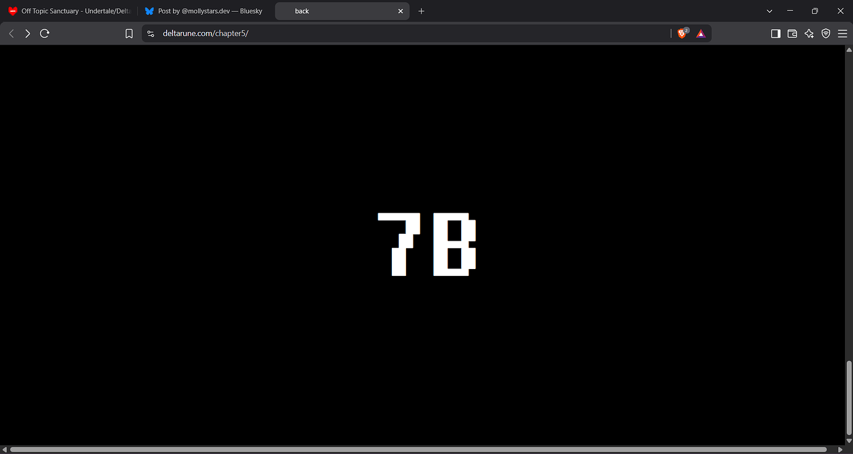Click the horizontal scrollbar left arrow
Image resolution: width=853 pixels, height=454 pixels.
[x=4, y=450]
